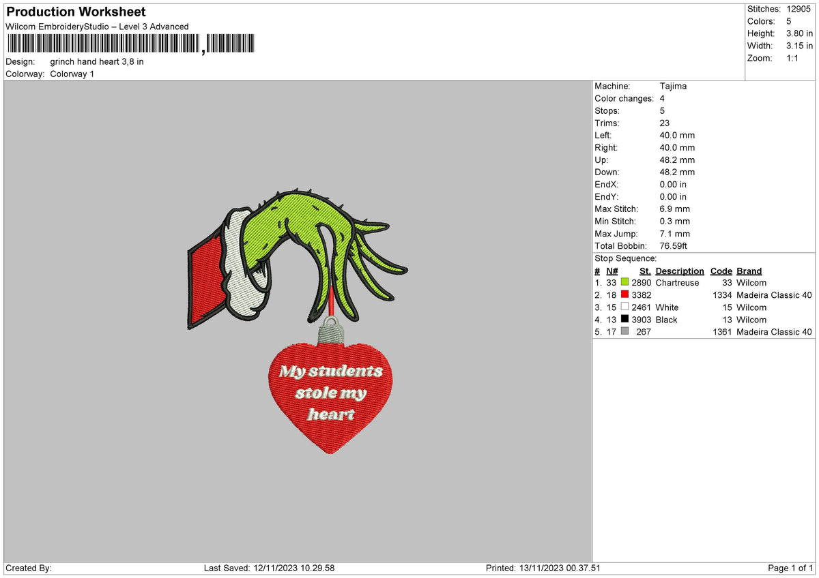Click the Zoom value 1:1
This screenshot has height=578, width=819.
792,58
